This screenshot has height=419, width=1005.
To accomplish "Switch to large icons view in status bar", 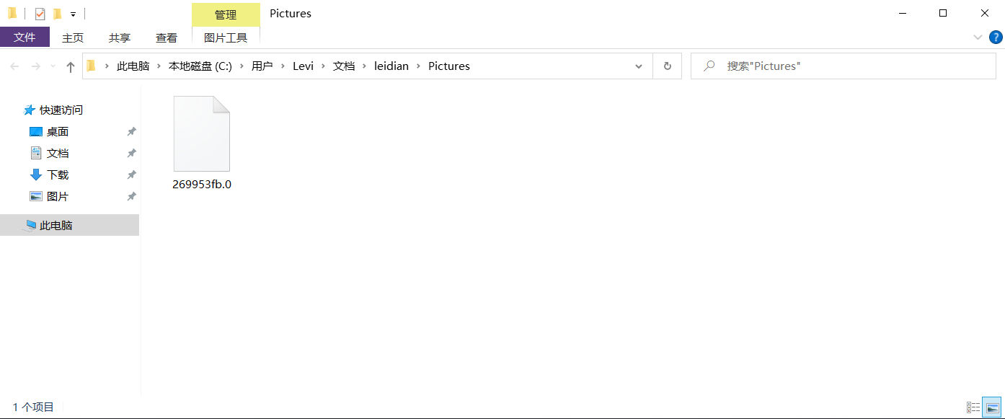I will [993, 407].
